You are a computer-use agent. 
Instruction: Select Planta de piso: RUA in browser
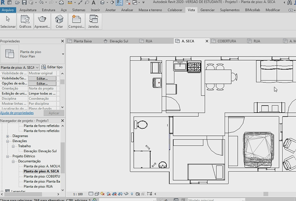(x=38, y=187)
